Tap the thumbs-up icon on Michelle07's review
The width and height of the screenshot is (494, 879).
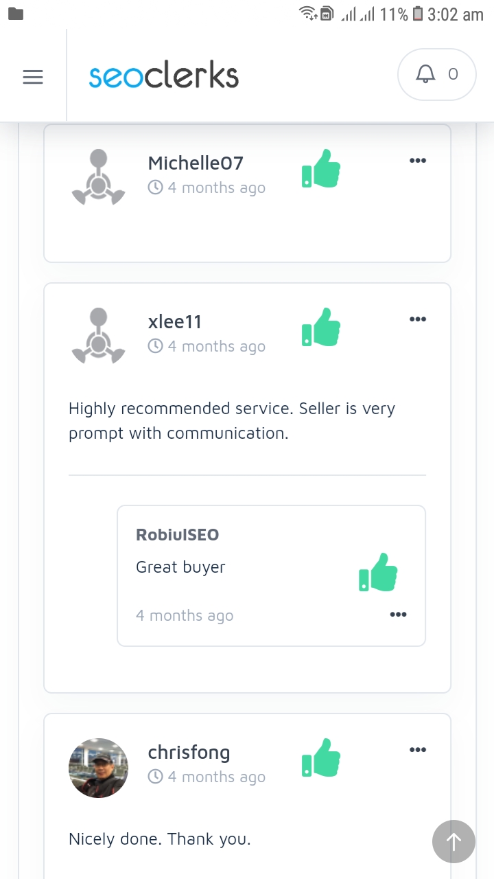click(x=321, y=169)
